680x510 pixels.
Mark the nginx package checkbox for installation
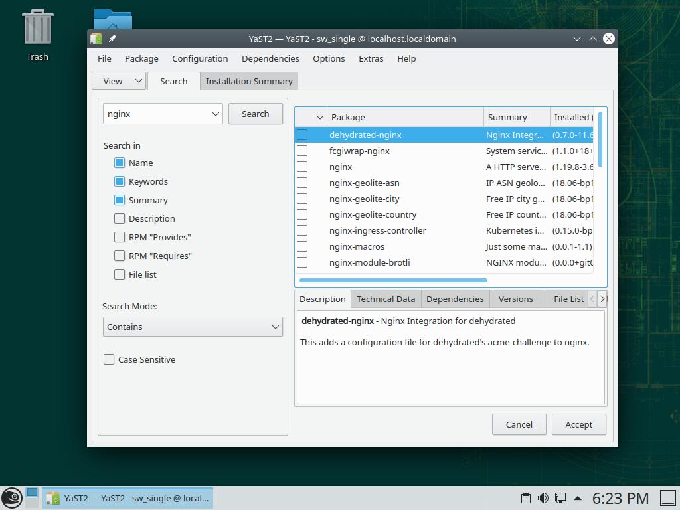tap(302, 167)
